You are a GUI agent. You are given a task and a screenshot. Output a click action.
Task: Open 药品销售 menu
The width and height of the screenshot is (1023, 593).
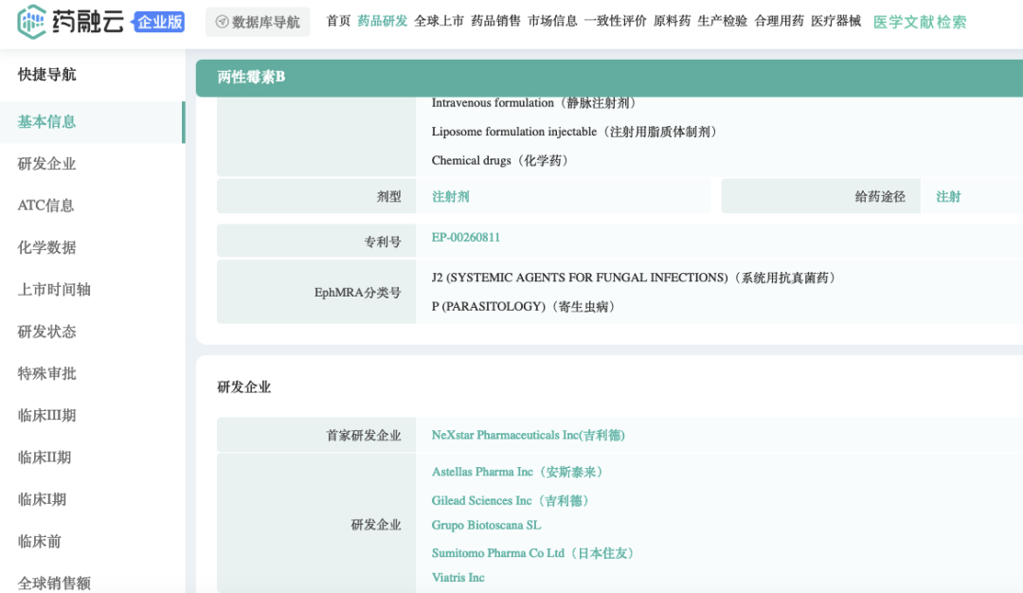pos(495,21)
